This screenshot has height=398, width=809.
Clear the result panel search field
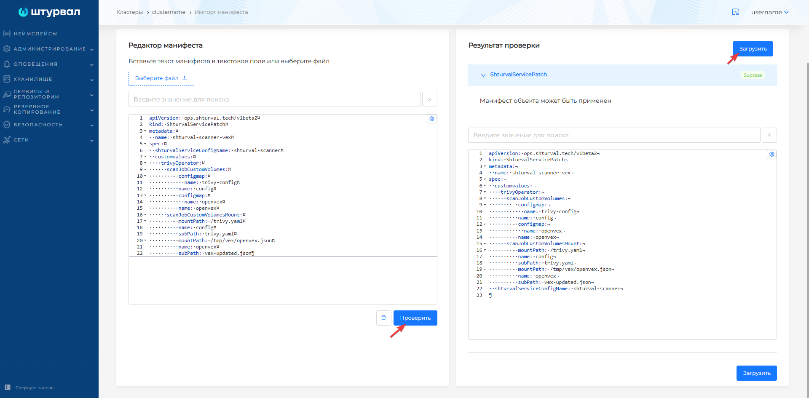pos(769,135)
